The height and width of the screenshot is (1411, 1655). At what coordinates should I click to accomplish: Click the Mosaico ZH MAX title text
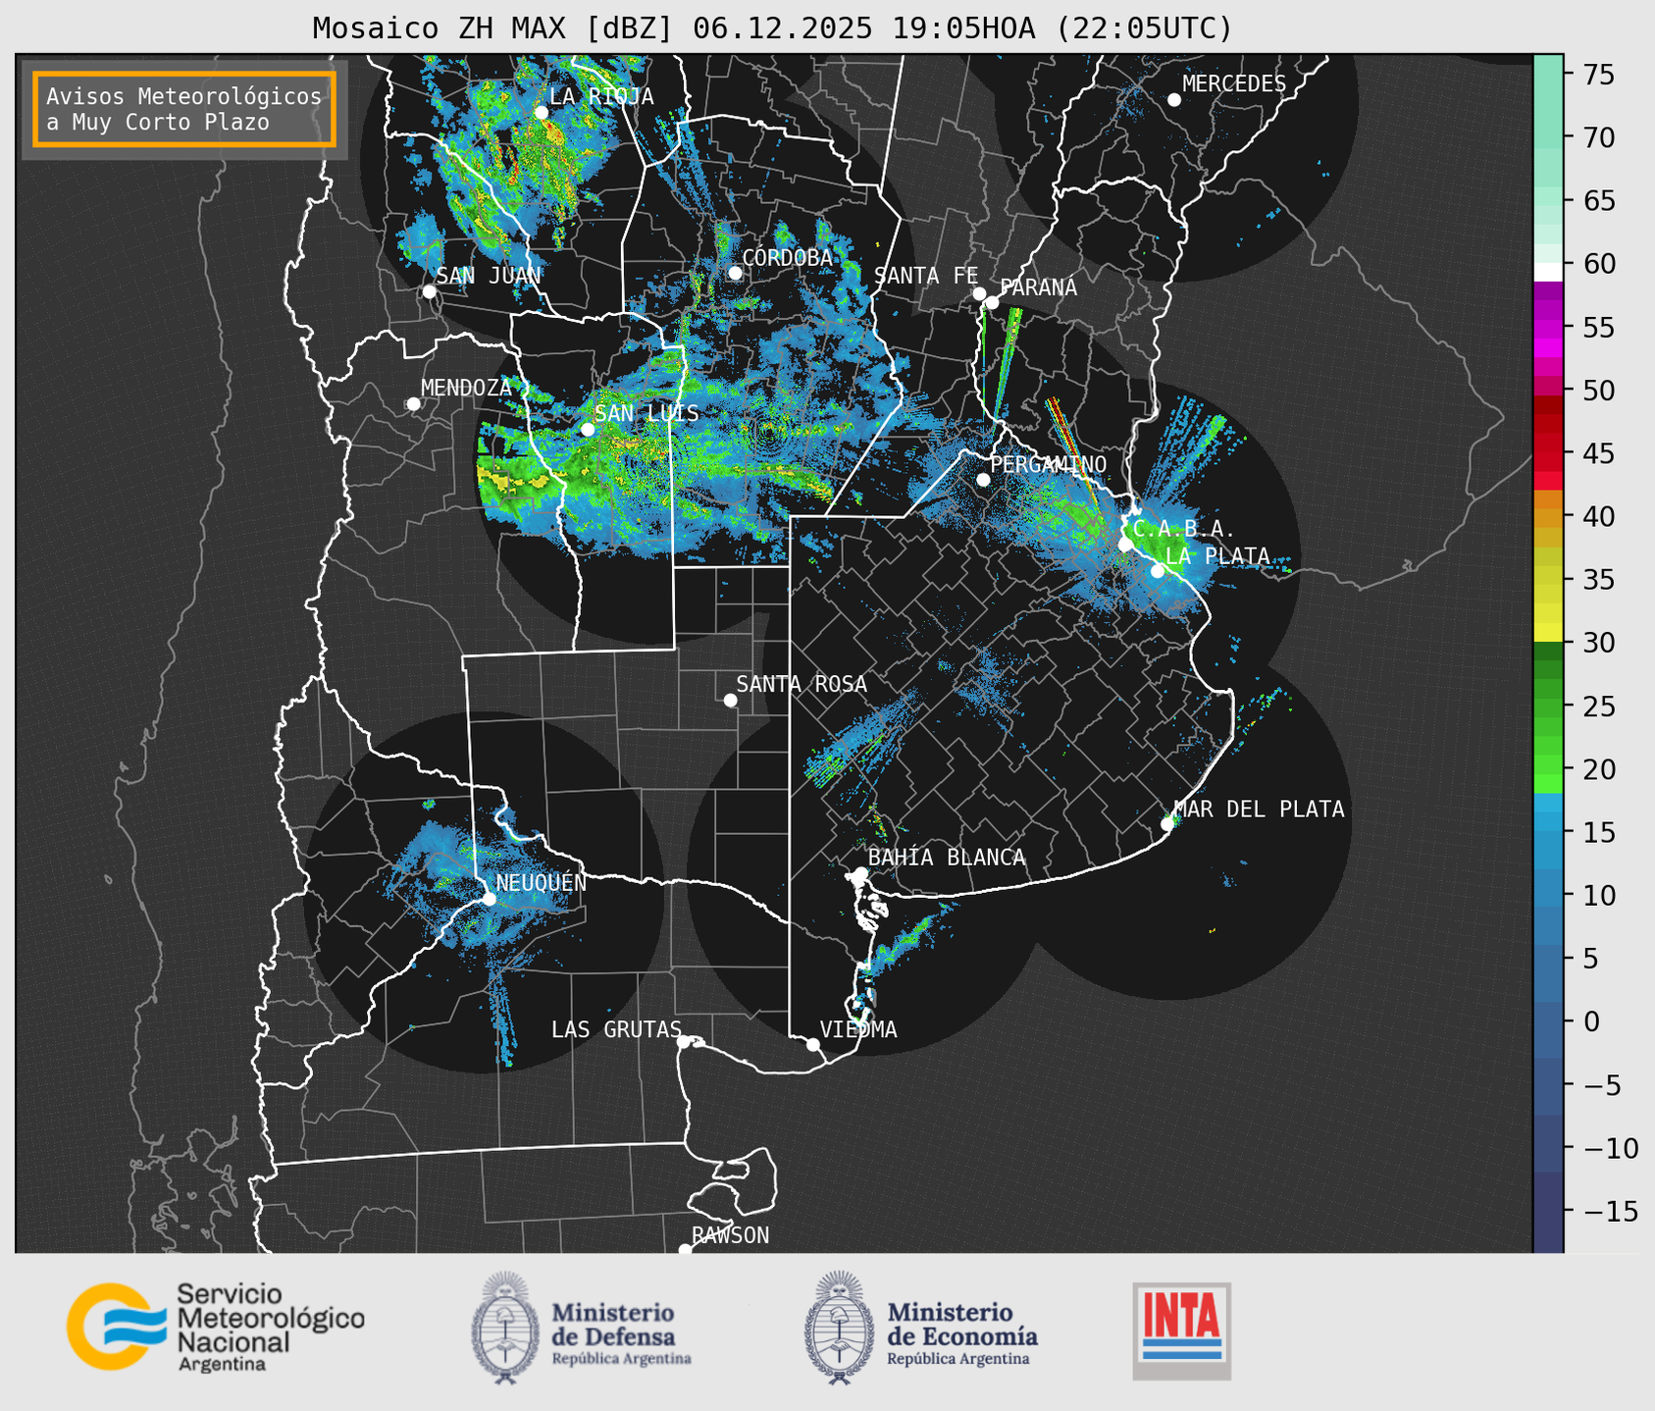772,28
